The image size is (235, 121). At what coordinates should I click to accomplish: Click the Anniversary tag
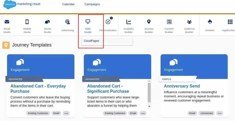207,113
